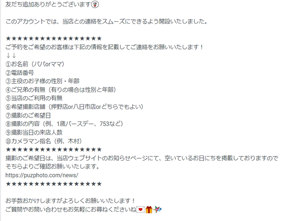This screenshot has width=282, height=221.
Task: Select item ① お名前 line
Action: pyautogui.click(x=35, y=64)
